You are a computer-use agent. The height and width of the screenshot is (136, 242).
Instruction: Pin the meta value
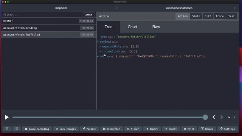click(110, 57)
